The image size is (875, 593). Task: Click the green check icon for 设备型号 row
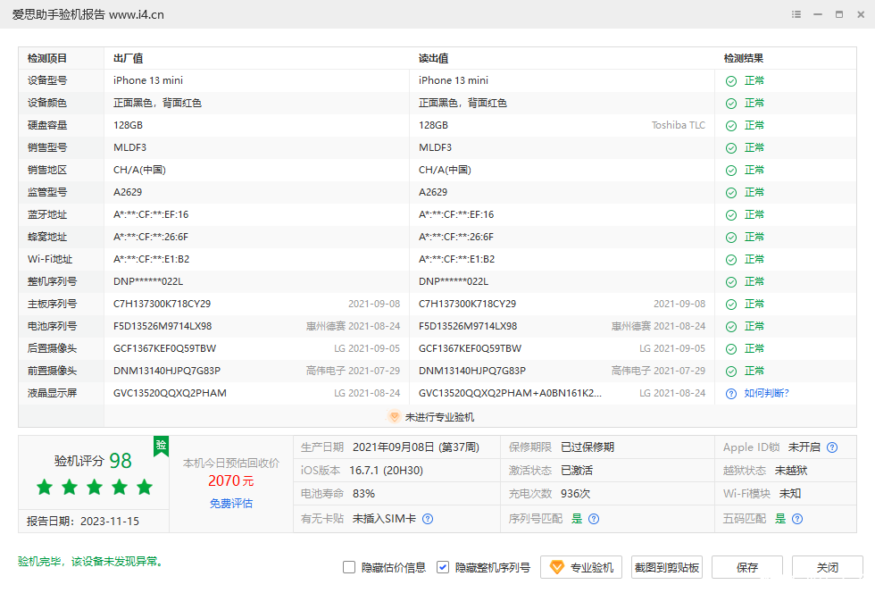coord(731,81)
